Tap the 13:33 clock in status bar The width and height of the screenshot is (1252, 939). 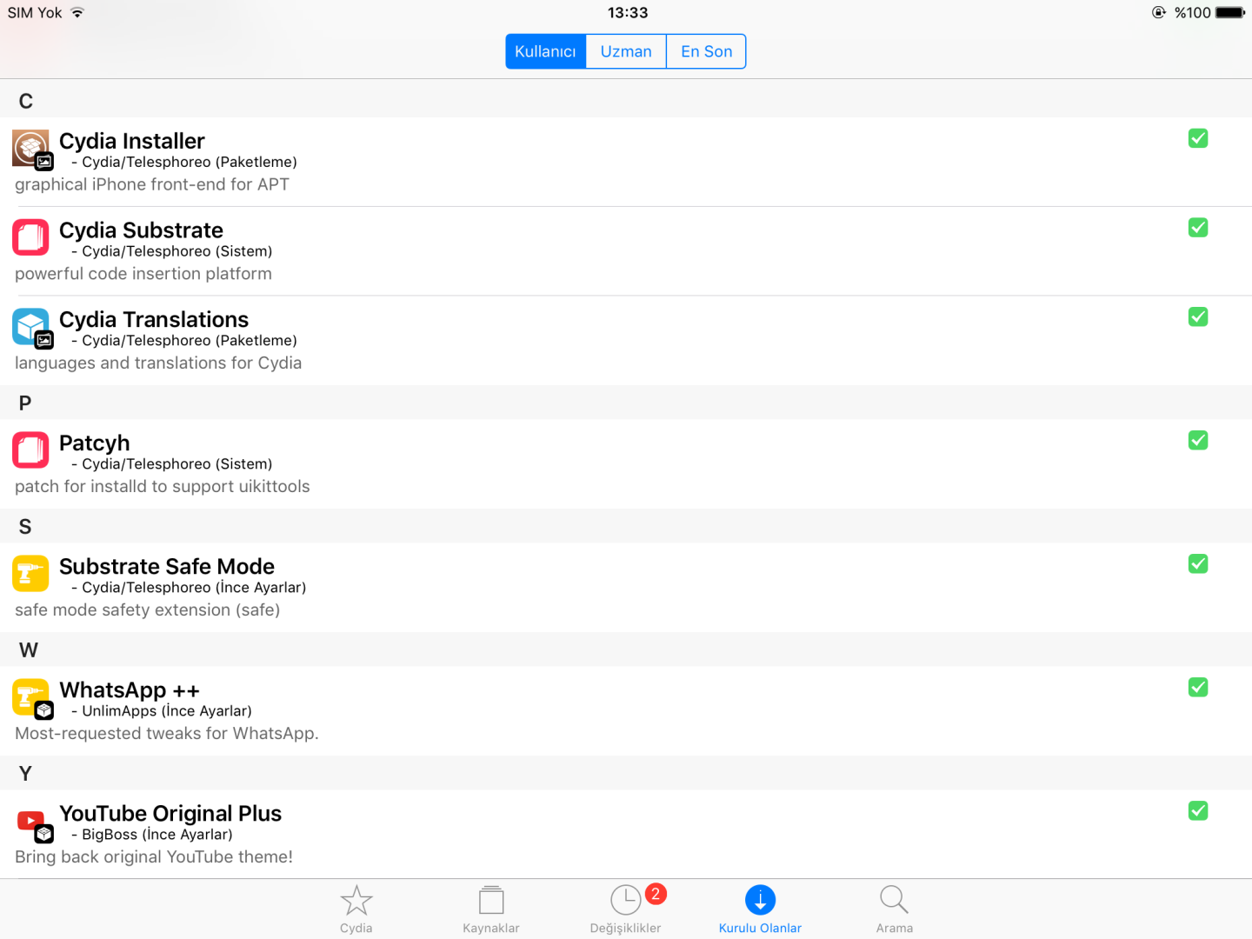(x=628, y=12)
